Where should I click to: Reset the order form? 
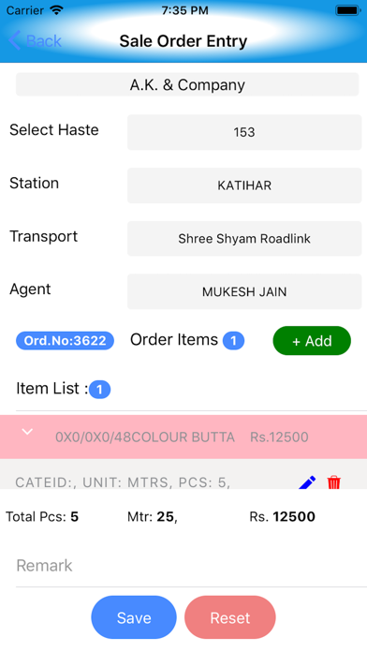pyautogui.click(x=229, y=617)
